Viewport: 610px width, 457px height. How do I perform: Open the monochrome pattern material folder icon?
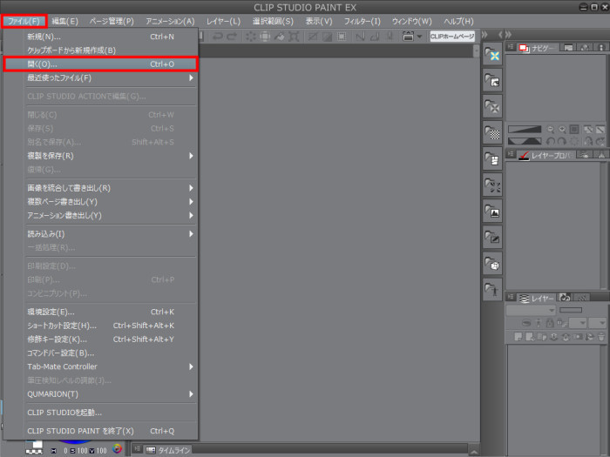pyautogui.click(x=492, y=106)
